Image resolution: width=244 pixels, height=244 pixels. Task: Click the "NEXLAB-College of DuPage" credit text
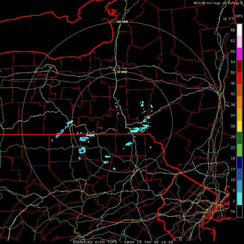tap(217, 3)
